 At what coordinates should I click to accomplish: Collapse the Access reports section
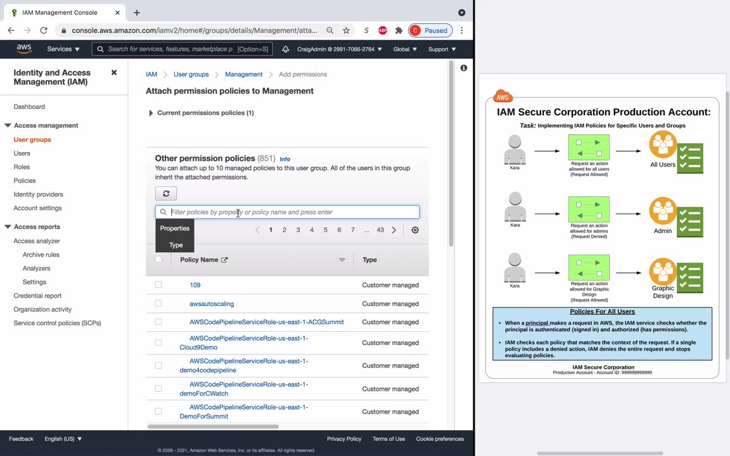tap(8, 227)
